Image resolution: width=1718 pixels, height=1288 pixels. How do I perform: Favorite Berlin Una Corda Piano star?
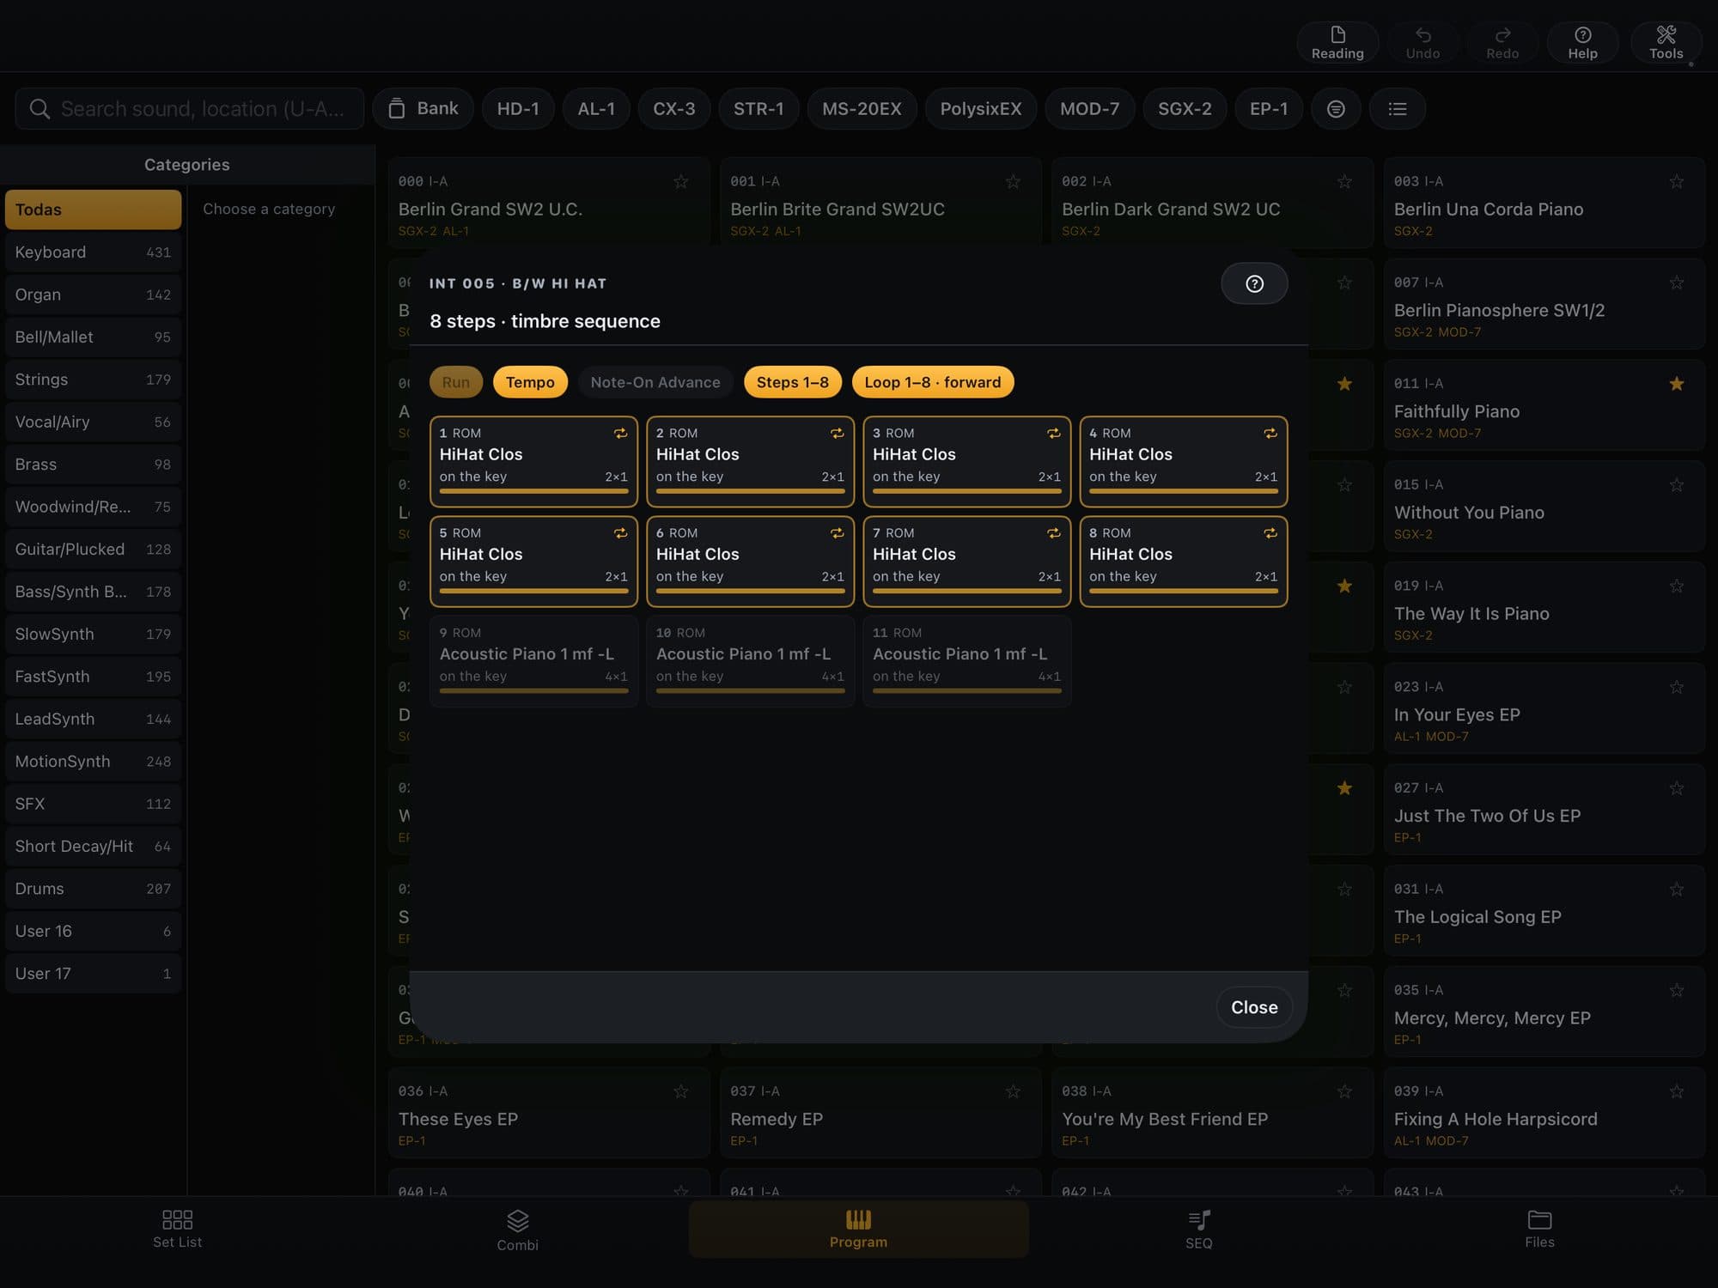pos(1676,182)
